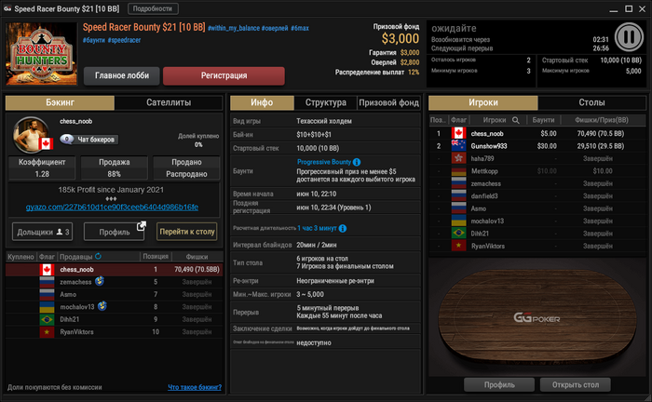Image resolution: width=652 pixels, height=402 pixels.
Task: Select chess_noob row in the sellers list
Action: 115,270
